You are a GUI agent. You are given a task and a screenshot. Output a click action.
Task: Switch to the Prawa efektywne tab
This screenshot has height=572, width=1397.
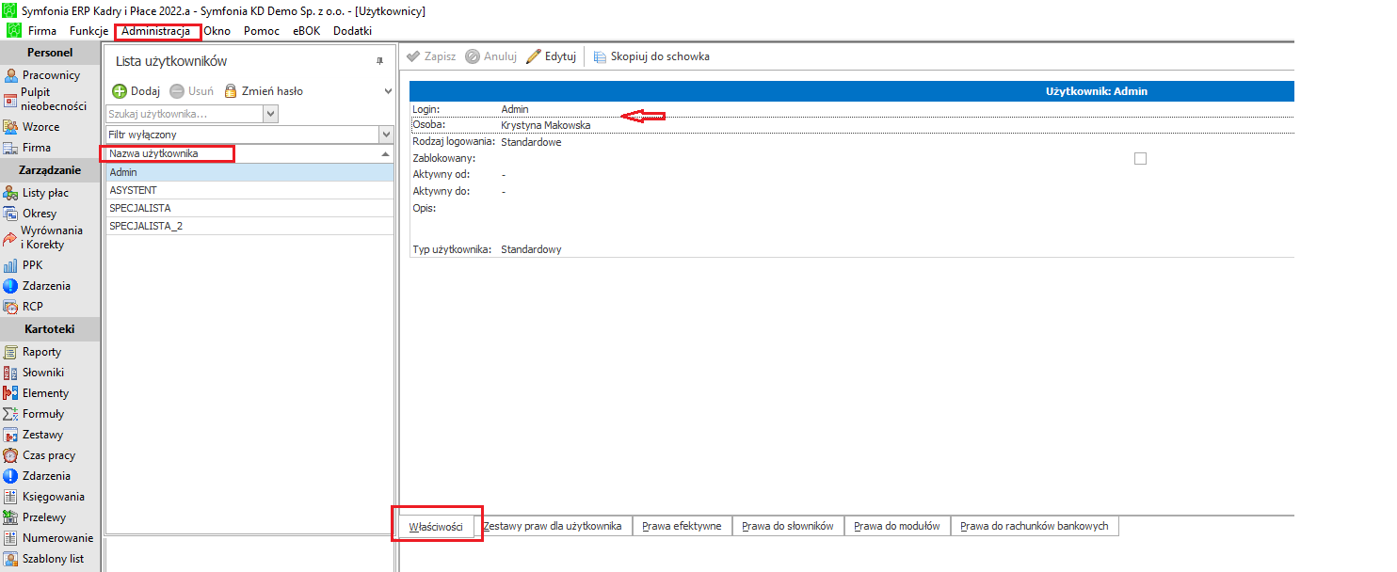click(x=682, y=526)
